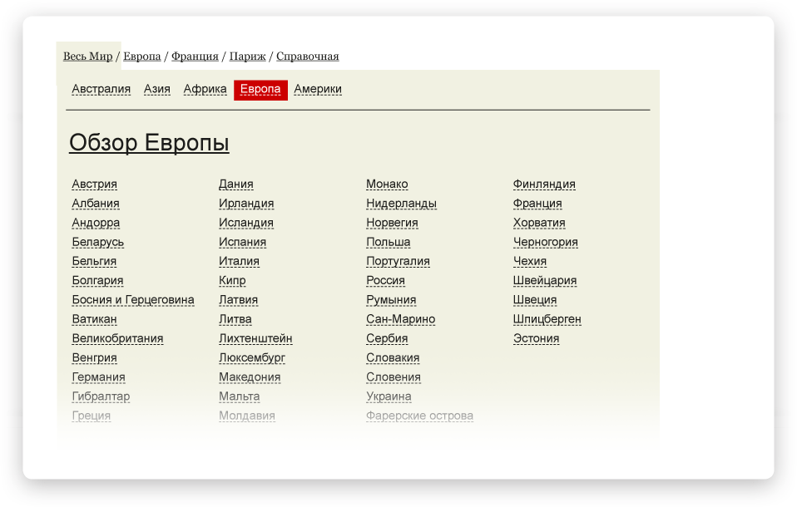The height and width of the screenshot is (507, 797).
Task: Click the Париж breadcrumb link
Action: point(247,57)
